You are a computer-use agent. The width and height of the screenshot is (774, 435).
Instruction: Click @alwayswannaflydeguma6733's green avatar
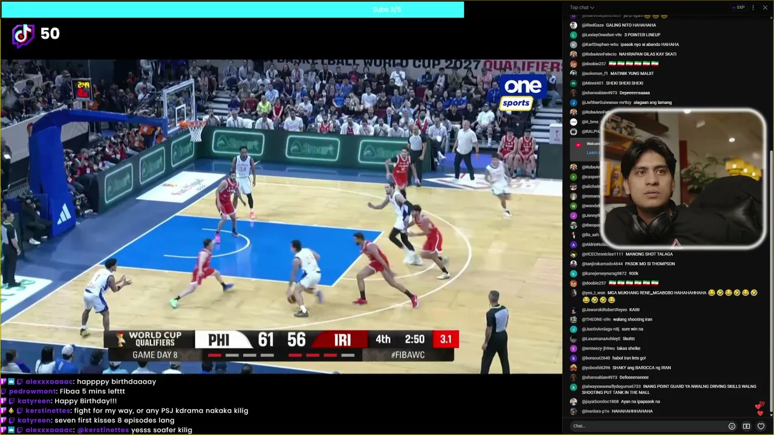[573, 387]
